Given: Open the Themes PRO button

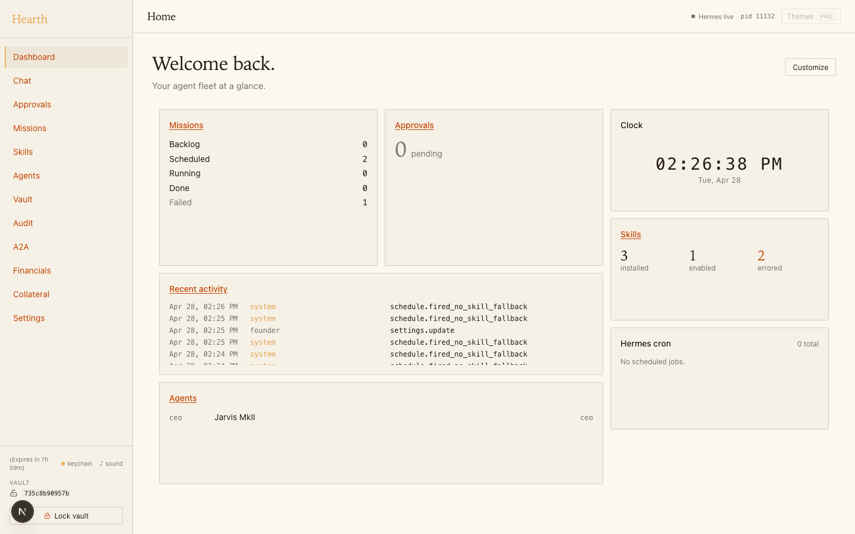Looking at the screenshot, I should pos(811,17).
